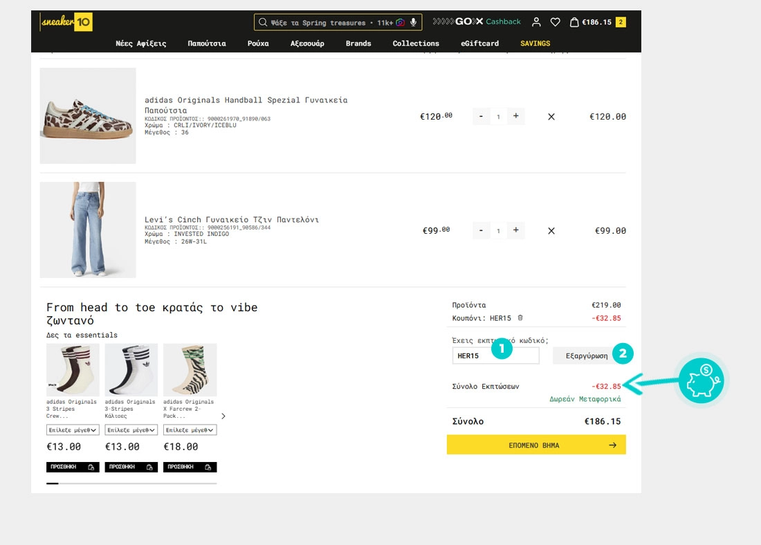Open Ρούχα menu

click(258, 43)
